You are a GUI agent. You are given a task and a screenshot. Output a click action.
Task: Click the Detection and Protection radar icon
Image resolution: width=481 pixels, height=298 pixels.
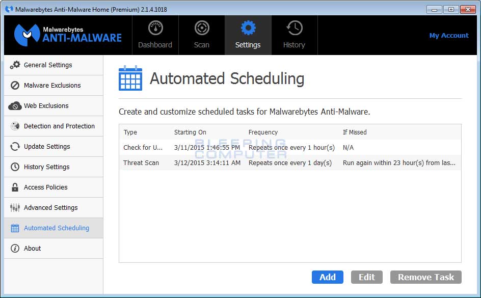coord(15,126)
